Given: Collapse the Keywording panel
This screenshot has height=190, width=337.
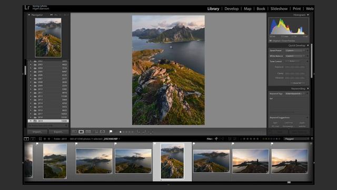Looking at the screenshot, I should click(x=308, y=89).
